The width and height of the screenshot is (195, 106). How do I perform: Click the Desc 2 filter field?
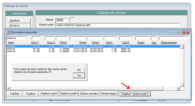tap(50, 38)
